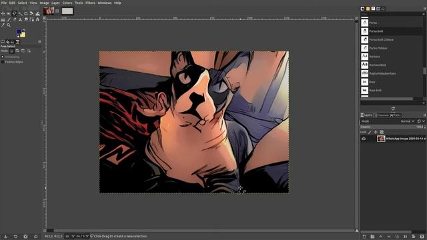Create a new layer group

[372, 237]
